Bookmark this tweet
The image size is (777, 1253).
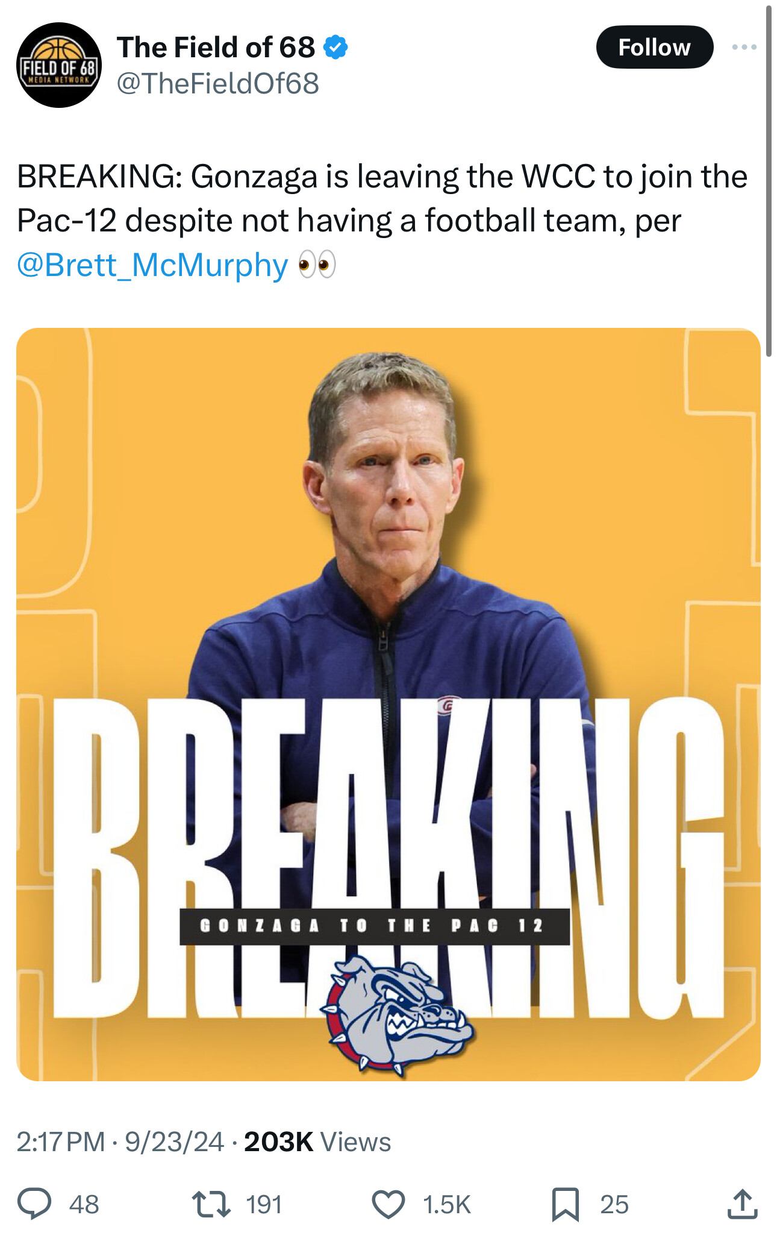(x=565, y=1204)
